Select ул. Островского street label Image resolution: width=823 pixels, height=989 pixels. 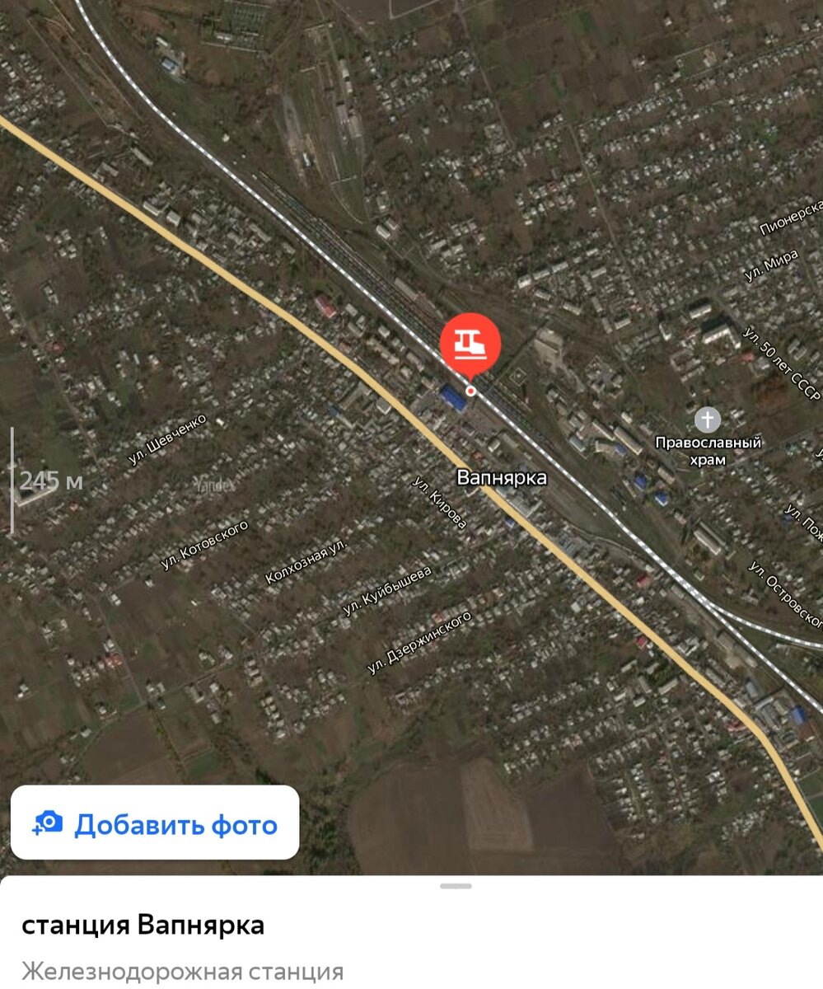coord(783,591)
